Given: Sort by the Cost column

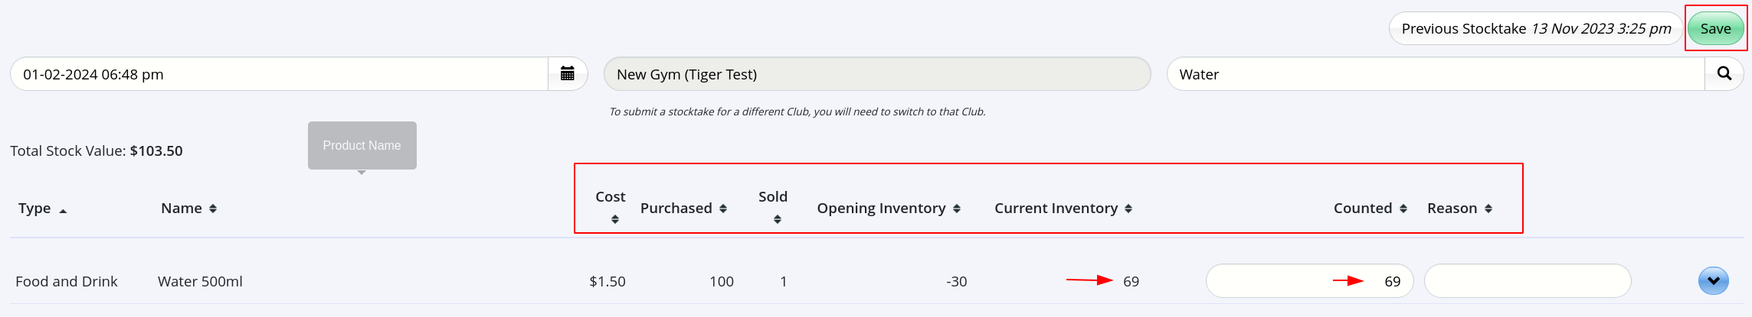Looking at the screenshot, I should tap(611, 207).
